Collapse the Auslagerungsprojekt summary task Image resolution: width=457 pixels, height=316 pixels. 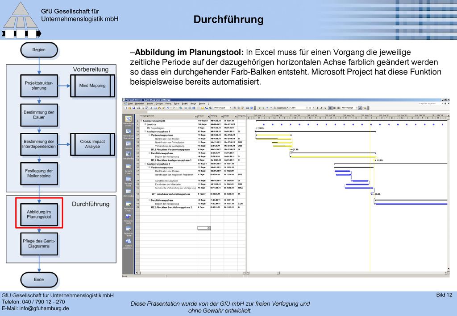[141, 121]
